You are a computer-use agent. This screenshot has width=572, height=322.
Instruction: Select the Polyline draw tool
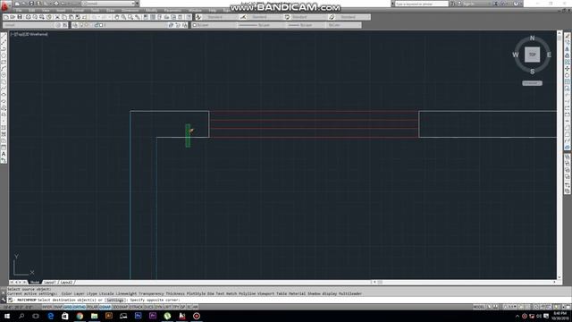coord(4,49)
